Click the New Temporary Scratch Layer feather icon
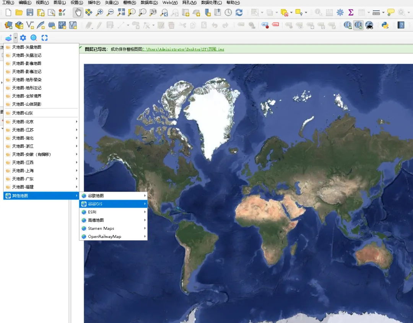 (41, 25)
